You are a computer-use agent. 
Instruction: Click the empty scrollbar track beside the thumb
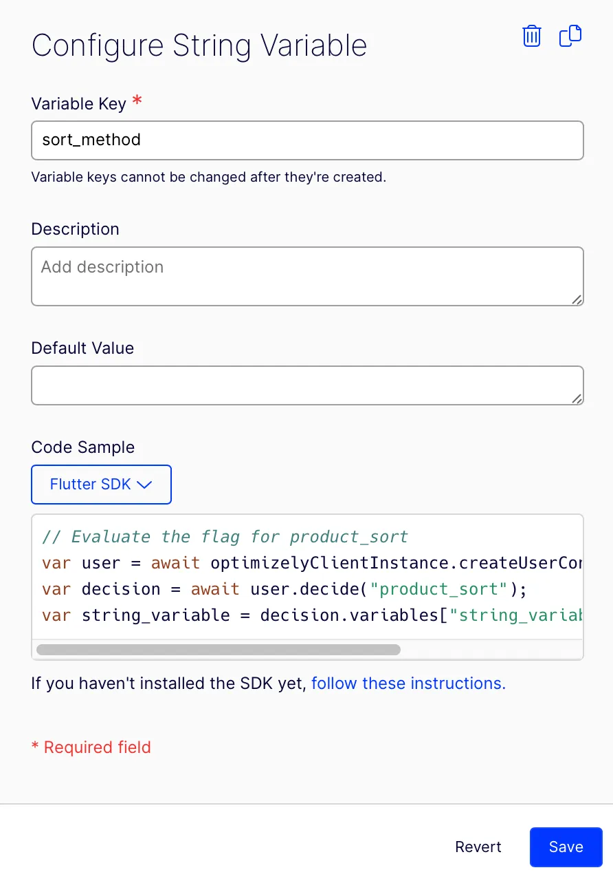point(490,649)
